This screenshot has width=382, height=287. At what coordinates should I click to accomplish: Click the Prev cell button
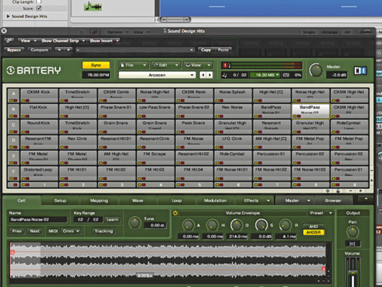[x=17, y=231]
